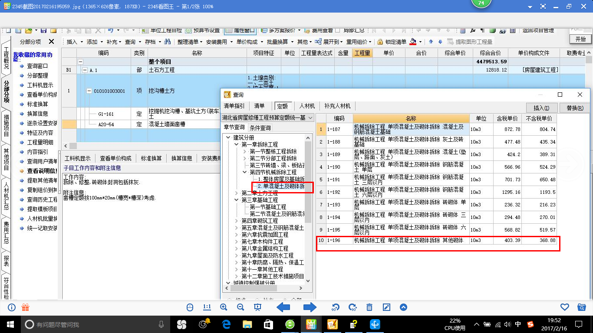Viewport: 593px width, 333px height.
Task: Rotate image 90 degrees clockwise
Action: 353,307
